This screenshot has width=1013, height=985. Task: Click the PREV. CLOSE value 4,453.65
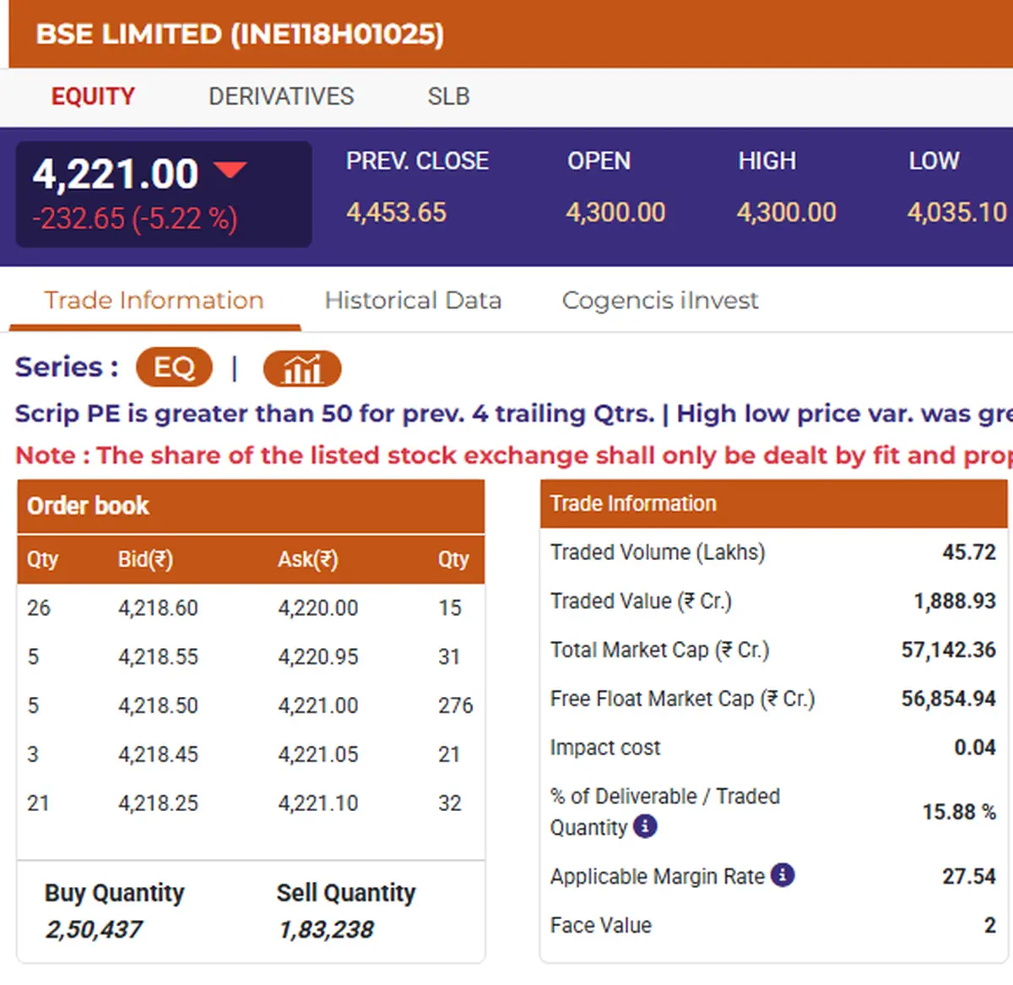click(396, 212)
